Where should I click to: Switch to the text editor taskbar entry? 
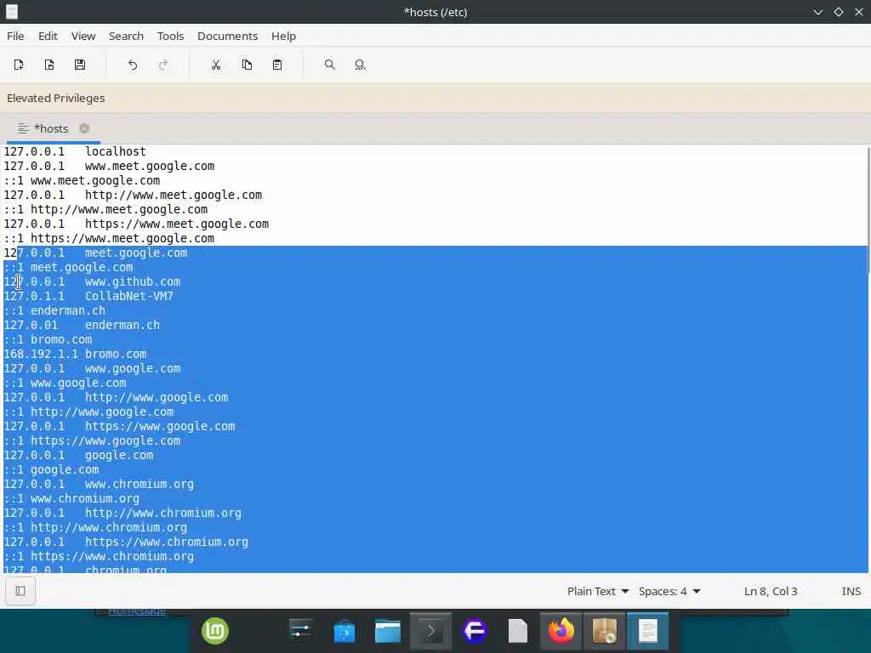tap(647, 632)
